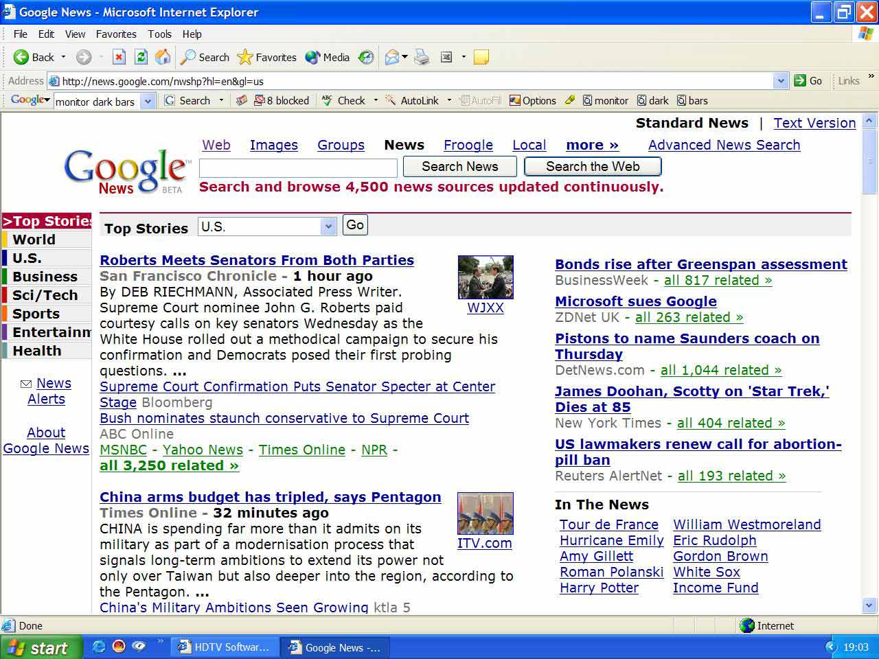879x659 pixels.
Task: Click Google Toolbar Search button
Action: click(x=187, y=101)
